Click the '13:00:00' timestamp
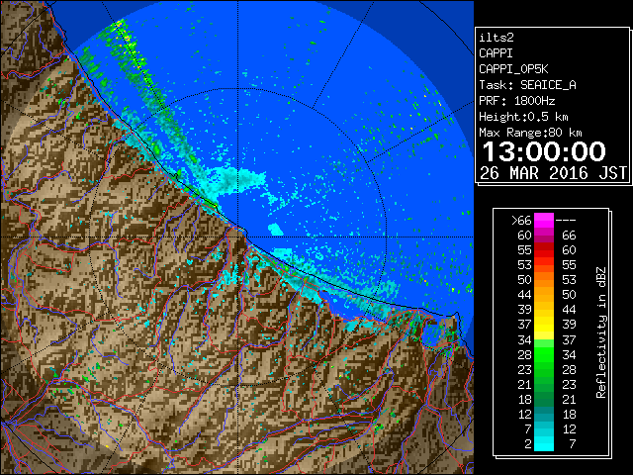 544,151
